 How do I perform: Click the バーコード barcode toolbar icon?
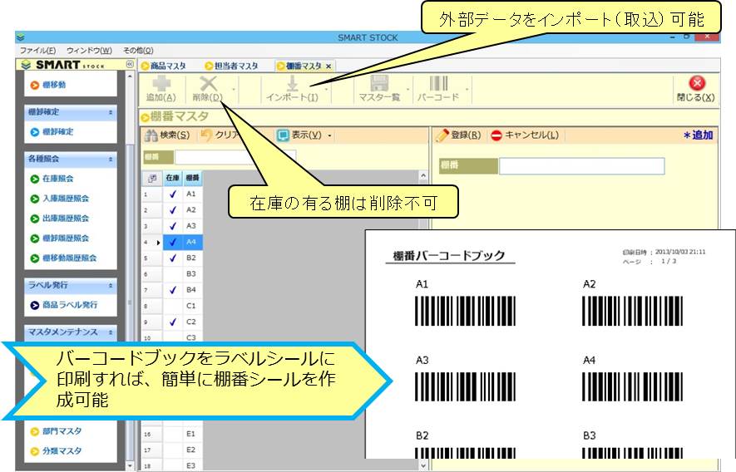(x=438, y=89)
